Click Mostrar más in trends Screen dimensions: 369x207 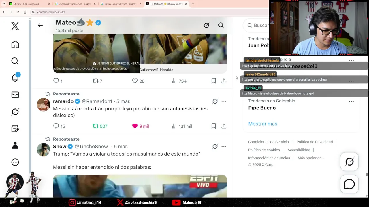263,124
